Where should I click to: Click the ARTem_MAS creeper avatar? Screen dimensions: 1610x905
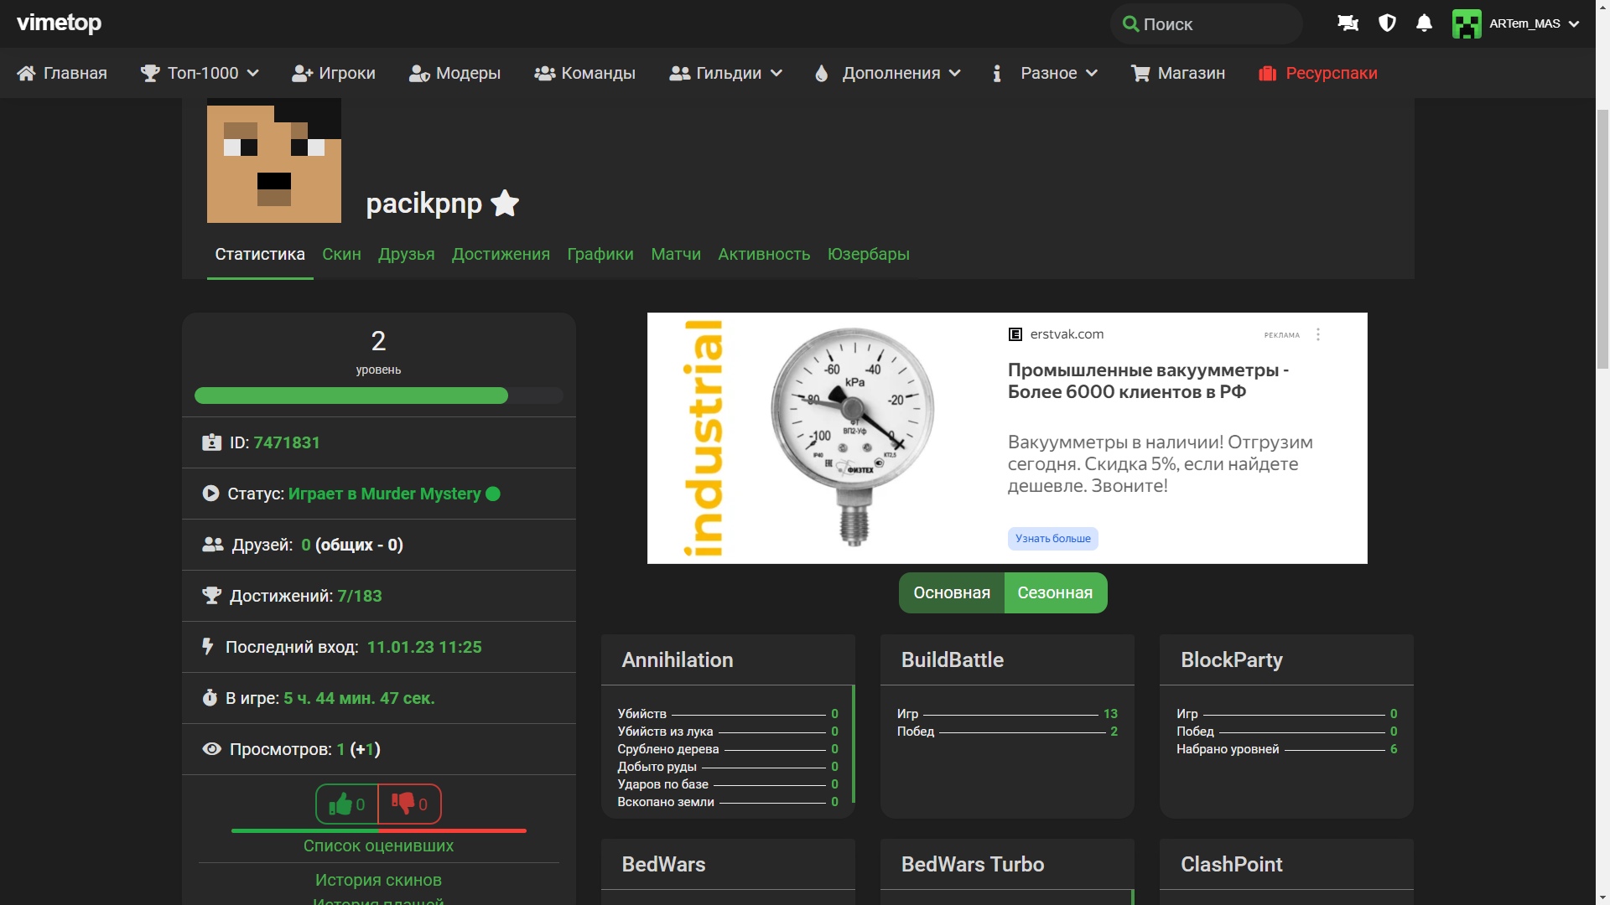(1467, 23)
